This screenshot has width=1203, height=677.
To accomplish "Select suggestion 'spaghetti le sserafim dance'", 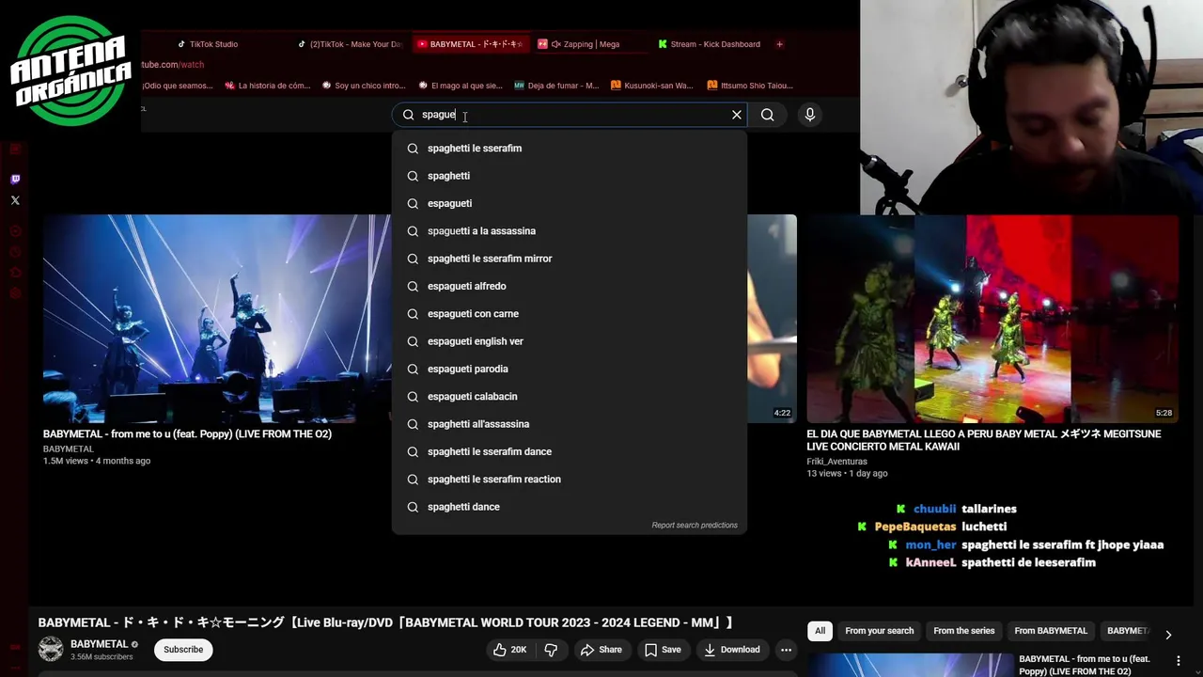I will click(x=569, y=451).
